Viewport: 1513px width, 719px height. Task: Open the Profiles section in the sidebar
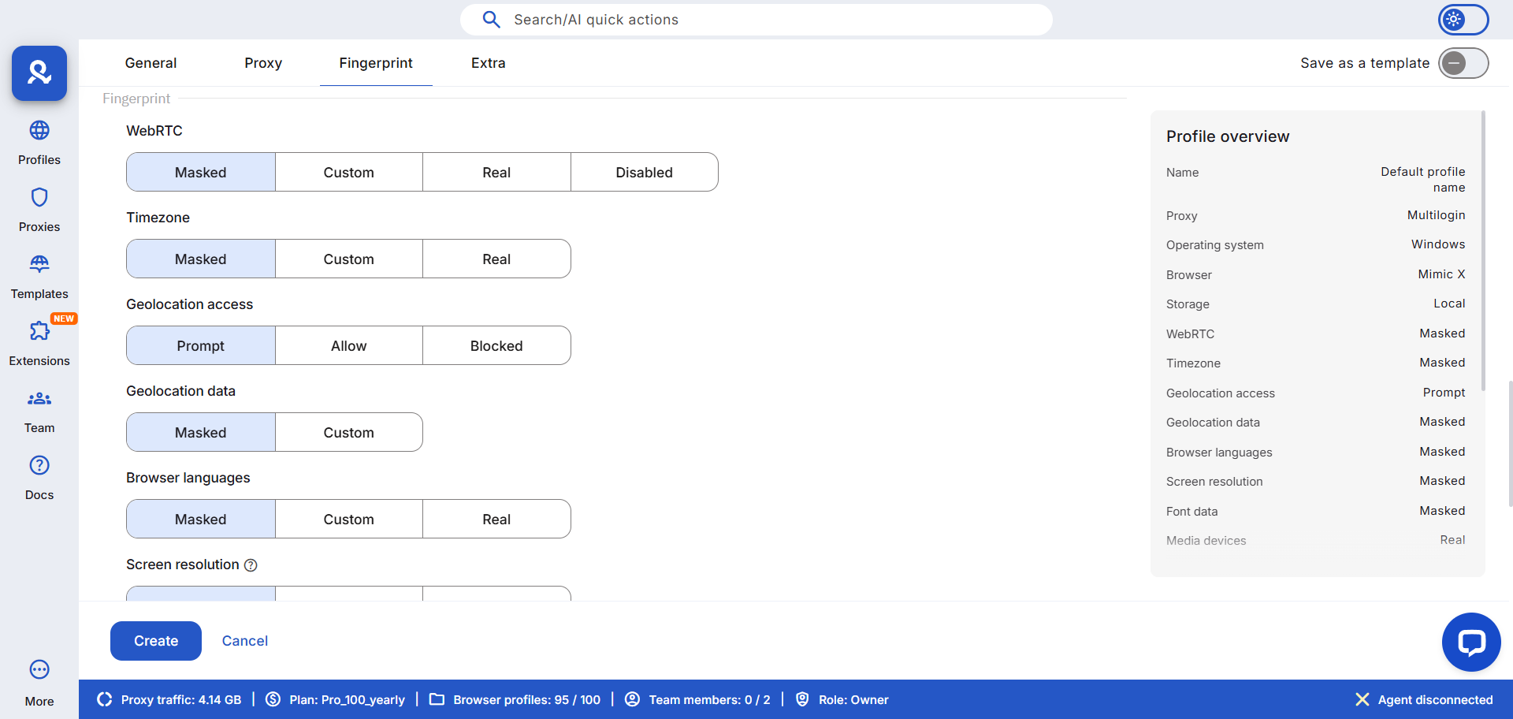click(x=39, y=142)
